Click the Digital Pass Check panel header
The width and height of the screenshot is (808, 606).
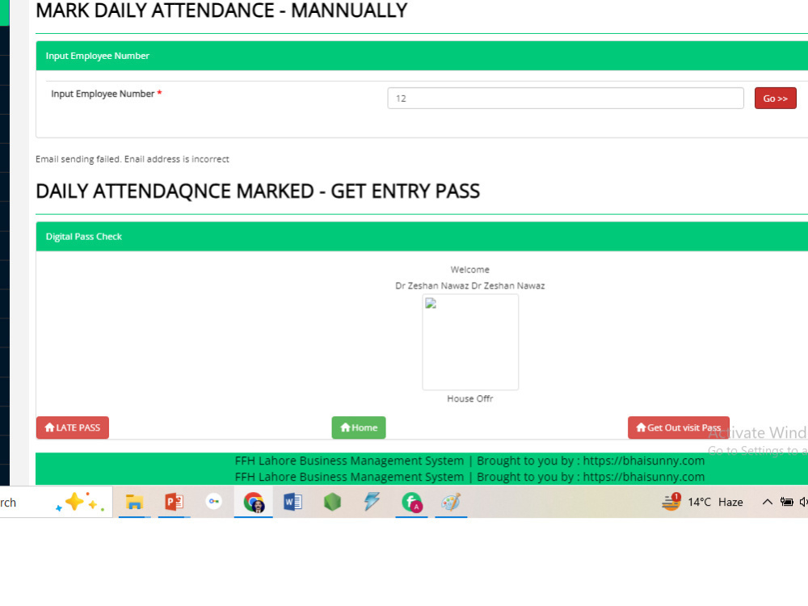[x=422, y=237]
